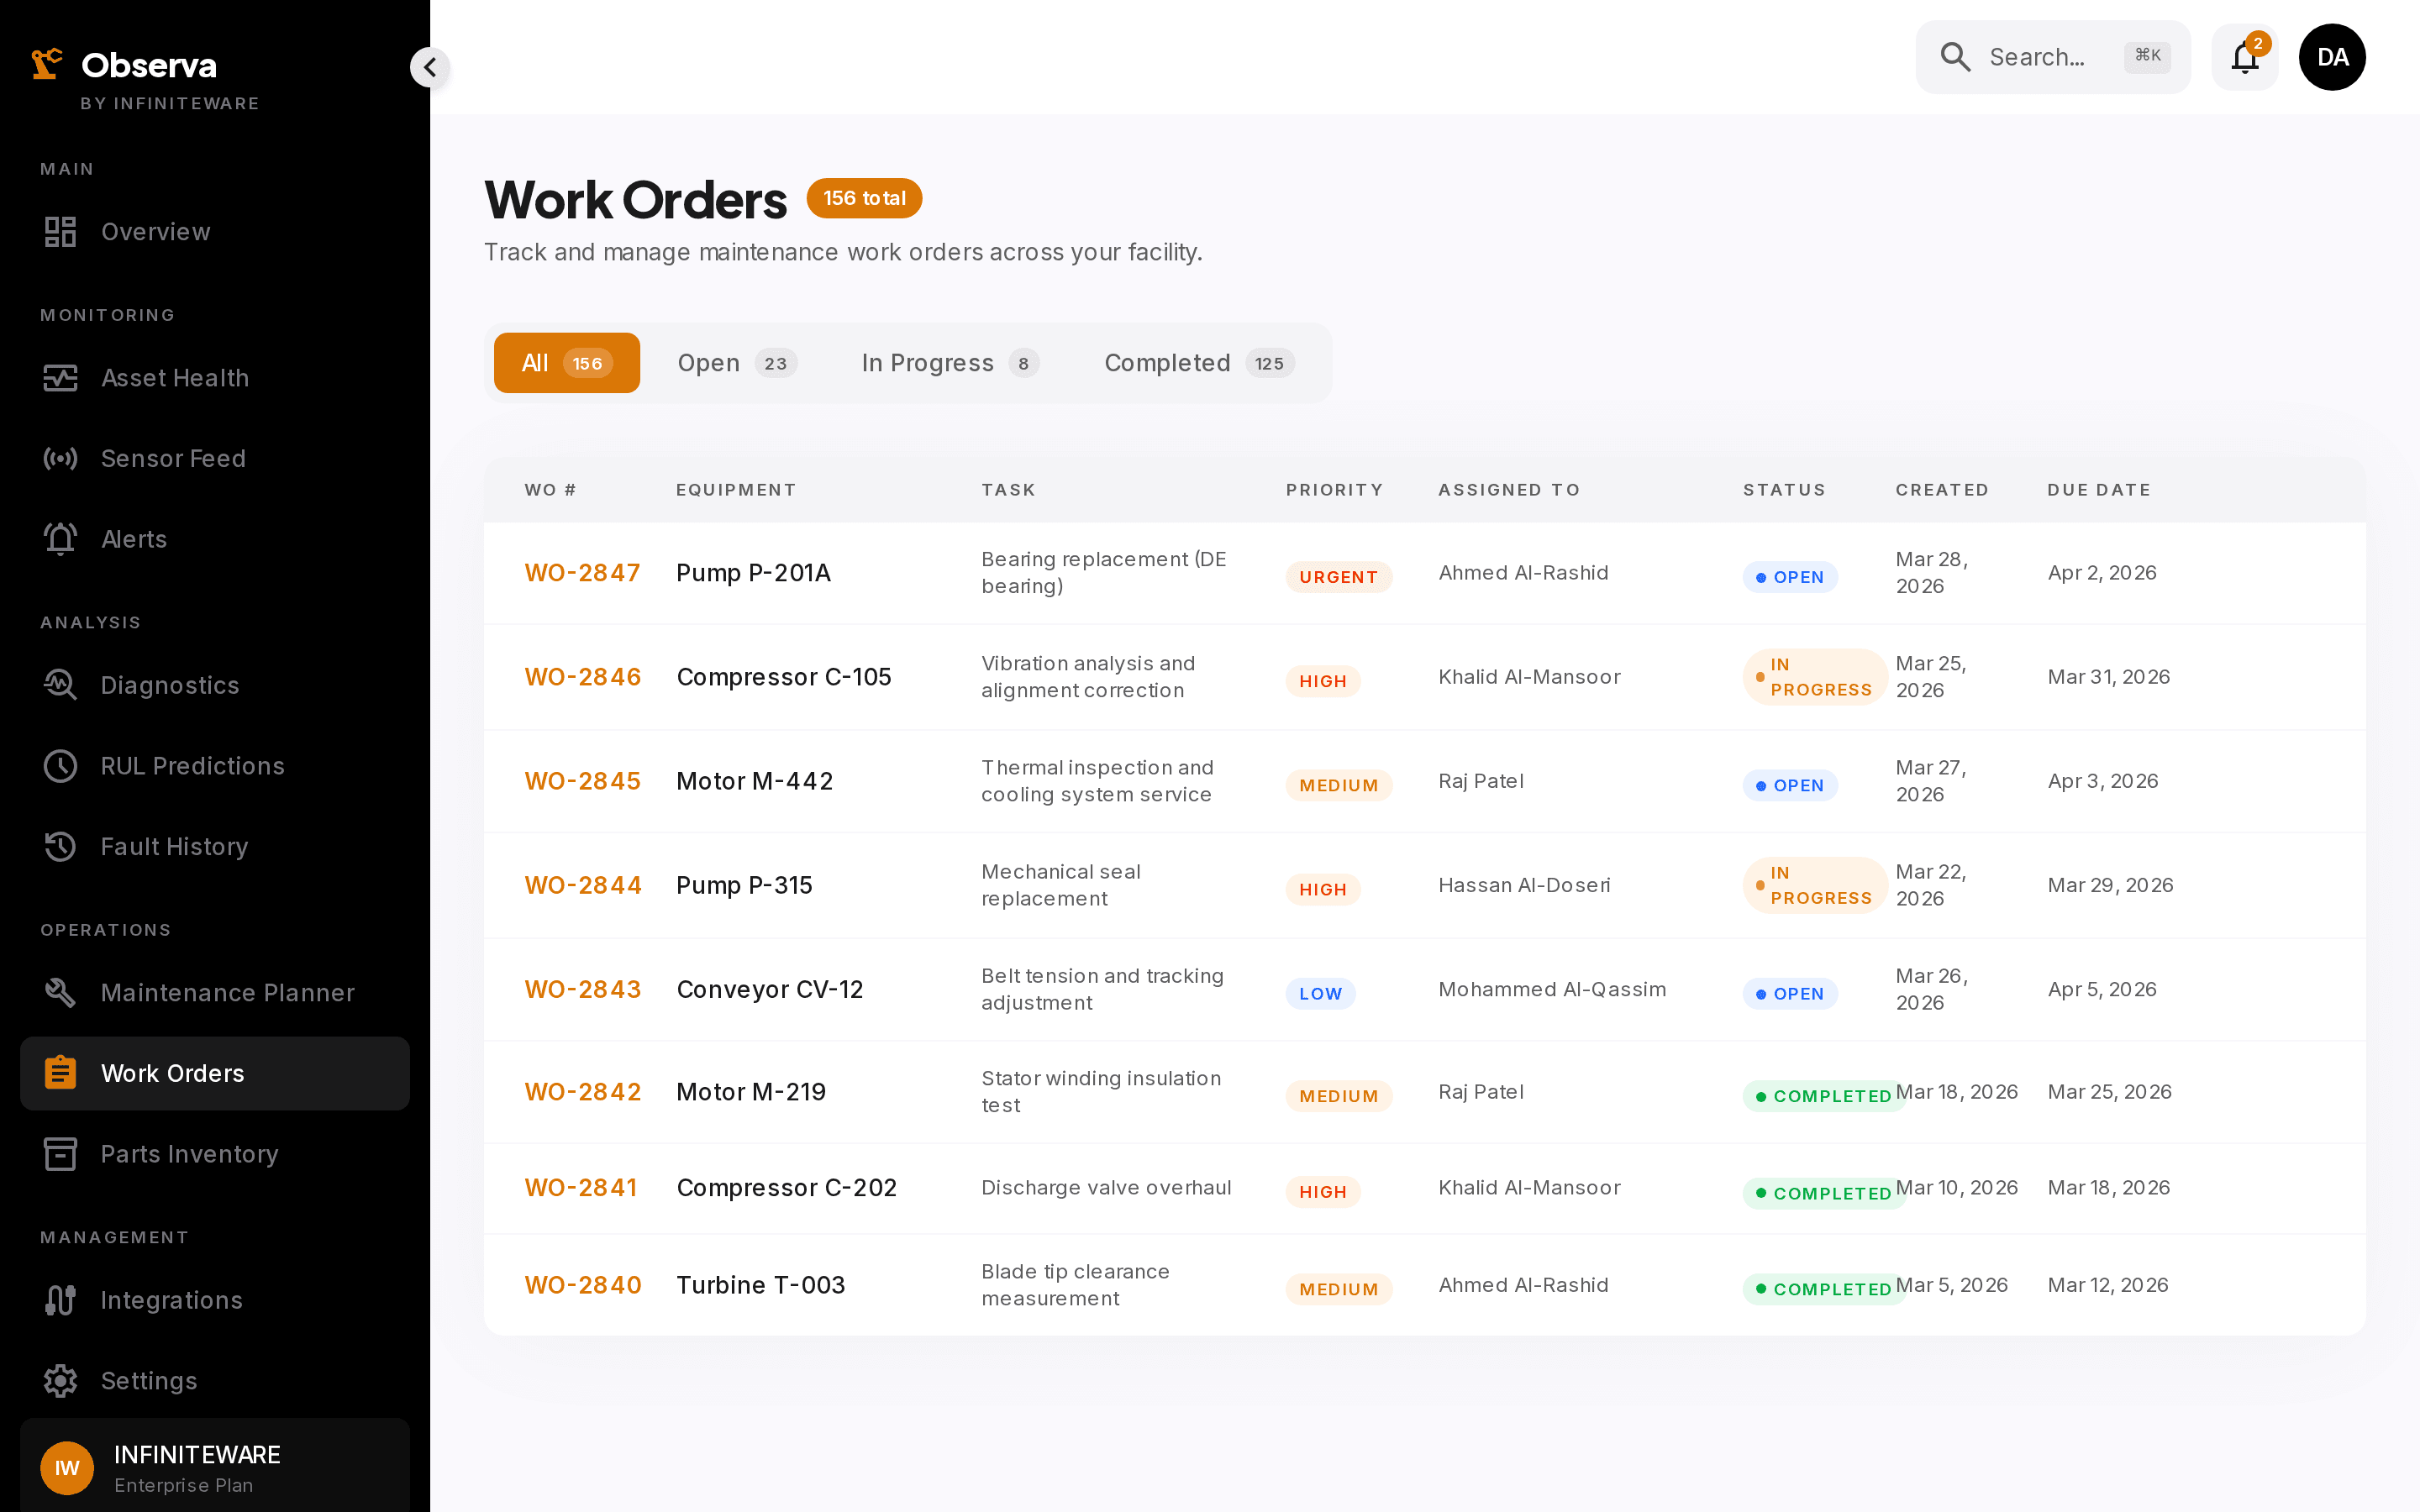Click assignee Mohammed Al-Qassim
The image size is (2420, 1512).
(x=1552, y=989)
